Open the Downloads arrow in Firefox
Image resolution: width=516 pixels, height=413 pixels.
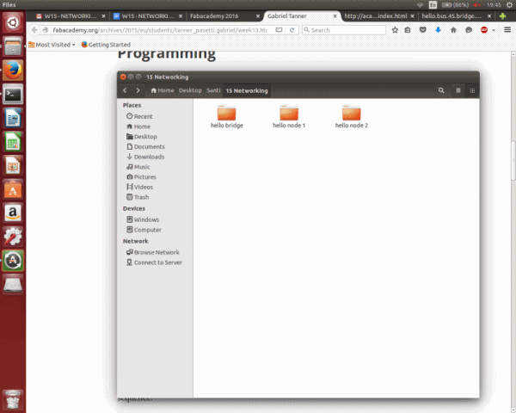coord(438,30)
